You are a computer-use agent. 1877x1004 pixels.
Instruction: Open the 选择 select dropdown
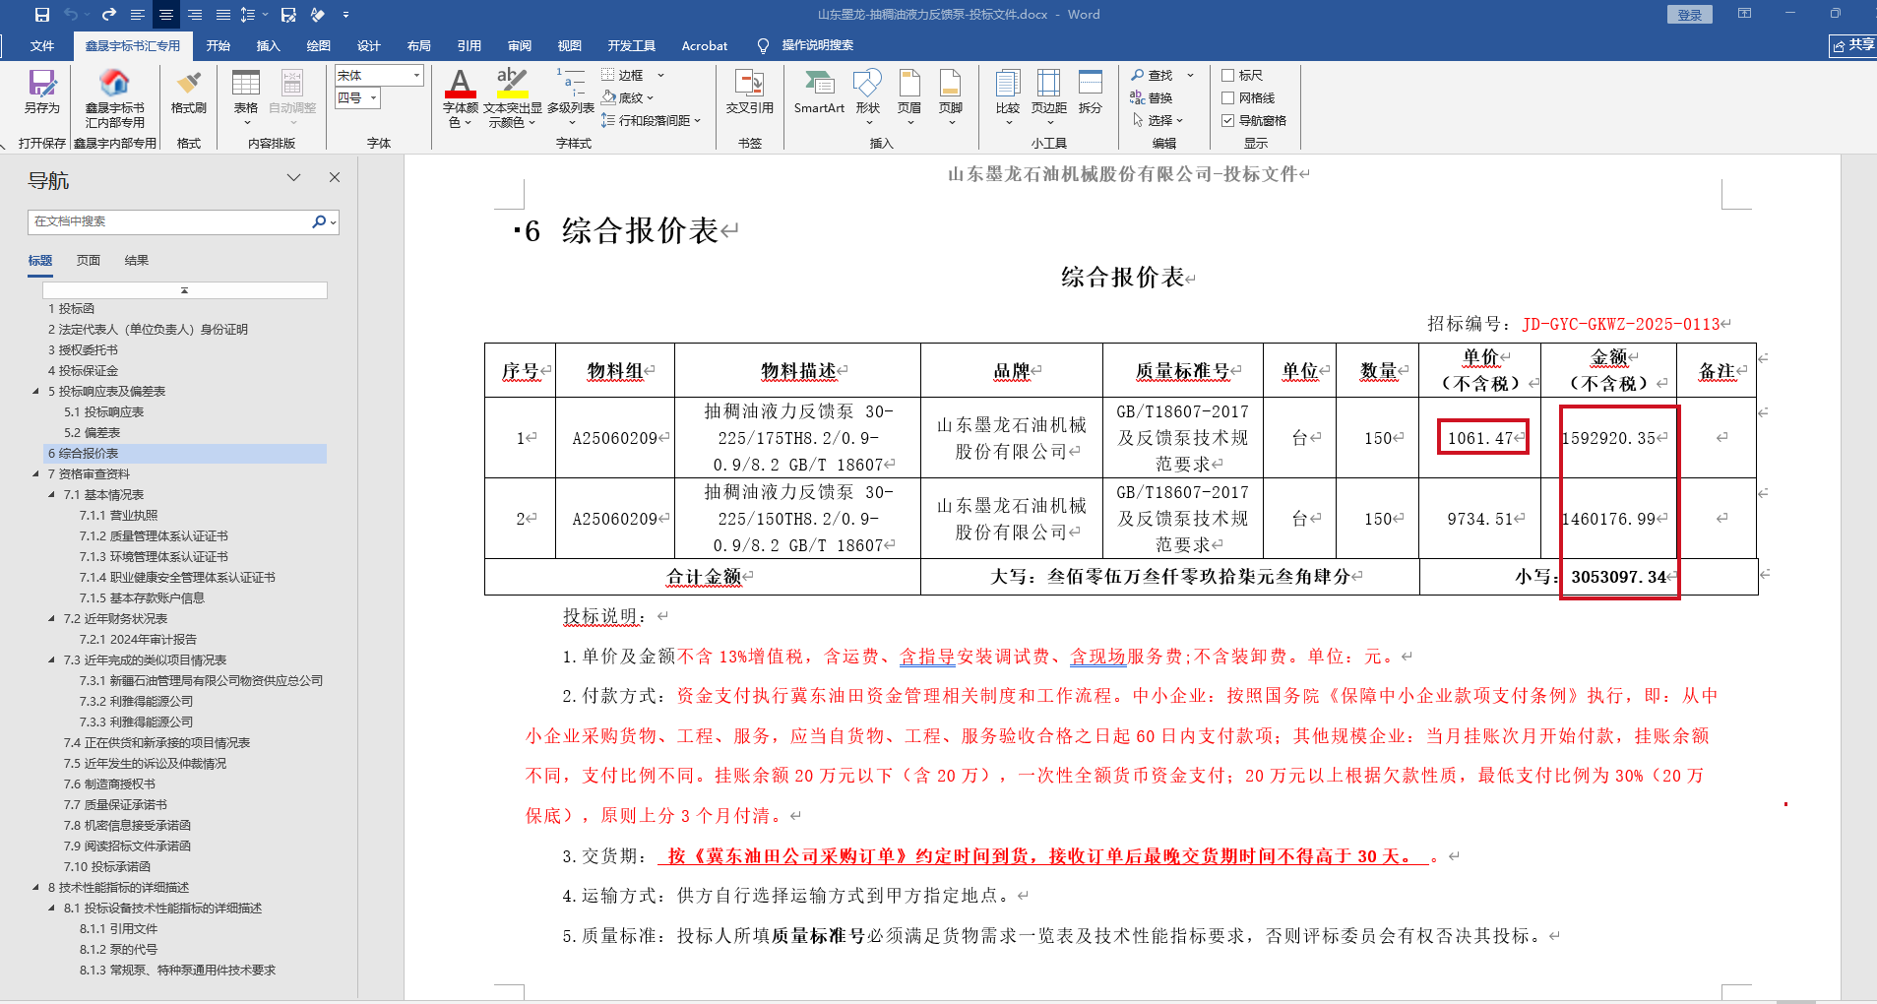click(x=1157, y=120)
